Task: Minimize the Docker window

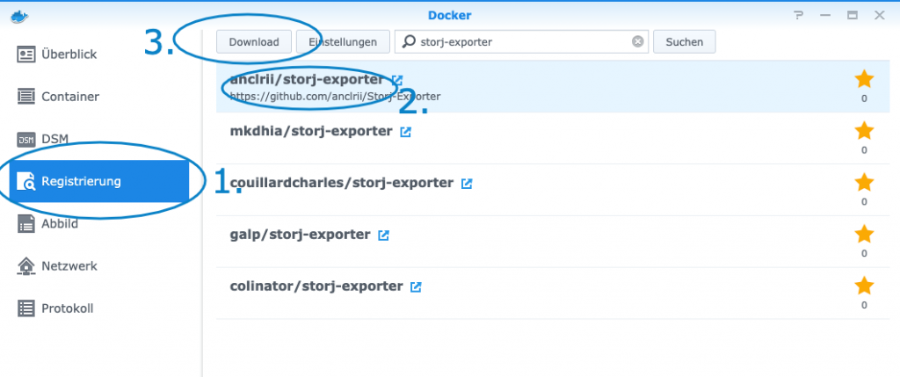Action: (x=825, y=16)
